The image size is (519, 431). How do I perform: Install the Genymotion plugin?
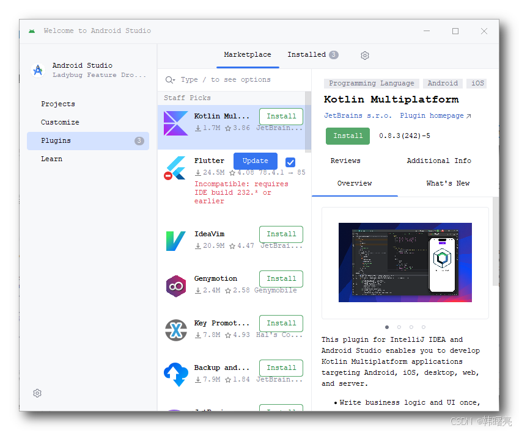pyautogui.click(x=281, y=278)
